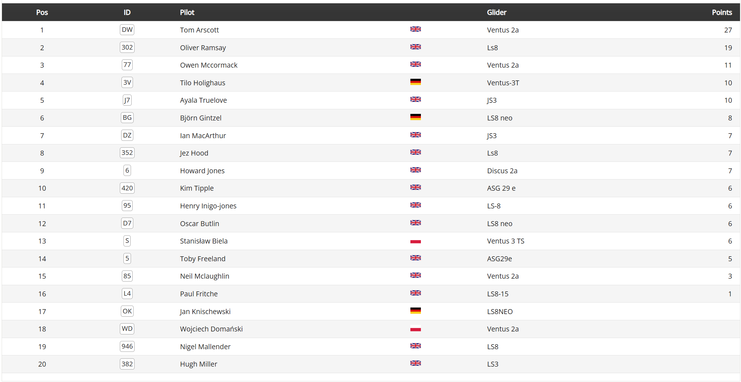Click the 946 ID badge
The width and height of the screenshot is (741, 382).
pos(127,346)
